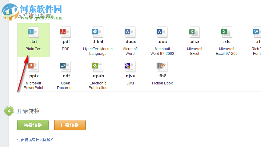Choose the .pdf format icon

[x=66, y=32]
